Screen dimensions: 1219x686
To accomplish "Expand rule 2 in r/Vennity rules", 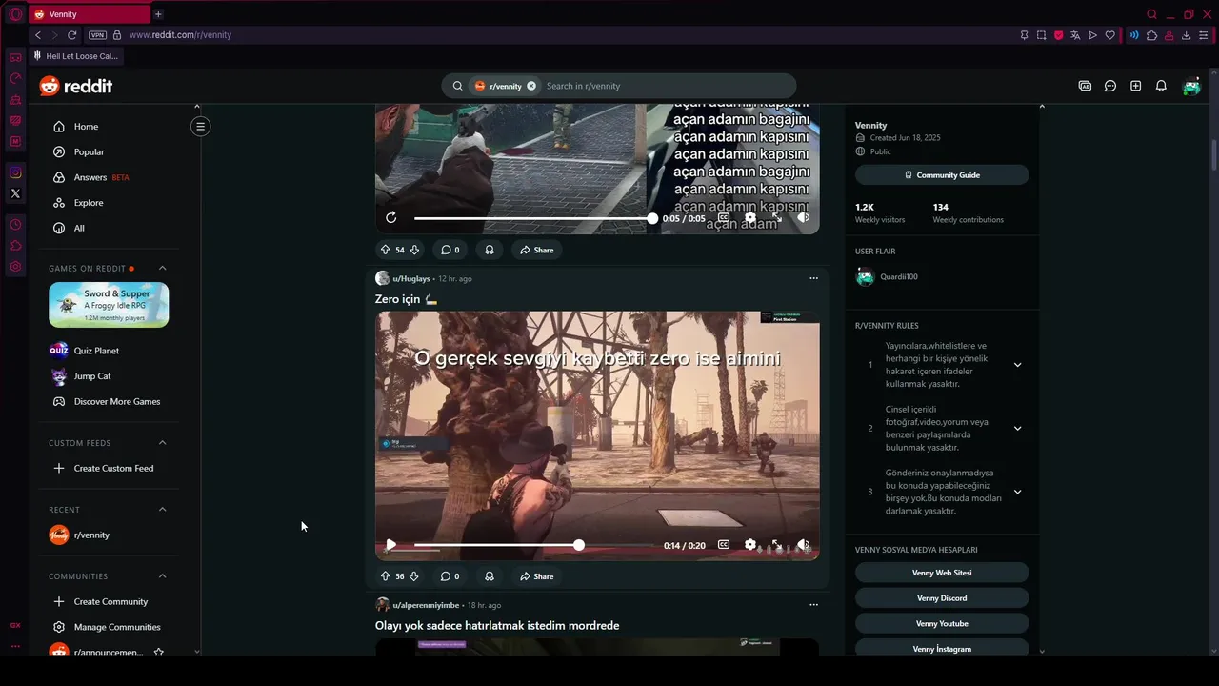I will pos(1017,429).
